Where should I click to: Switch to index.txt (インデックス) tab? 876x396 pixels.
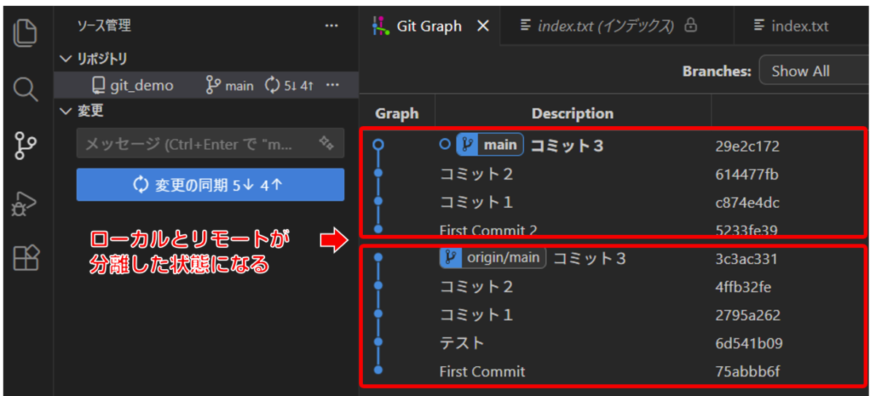[x=605, y=26]
